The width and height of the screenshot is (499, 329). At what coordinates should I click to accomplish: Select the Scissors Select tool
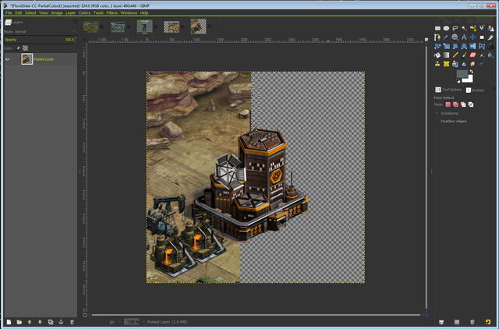tap(482, 28)
